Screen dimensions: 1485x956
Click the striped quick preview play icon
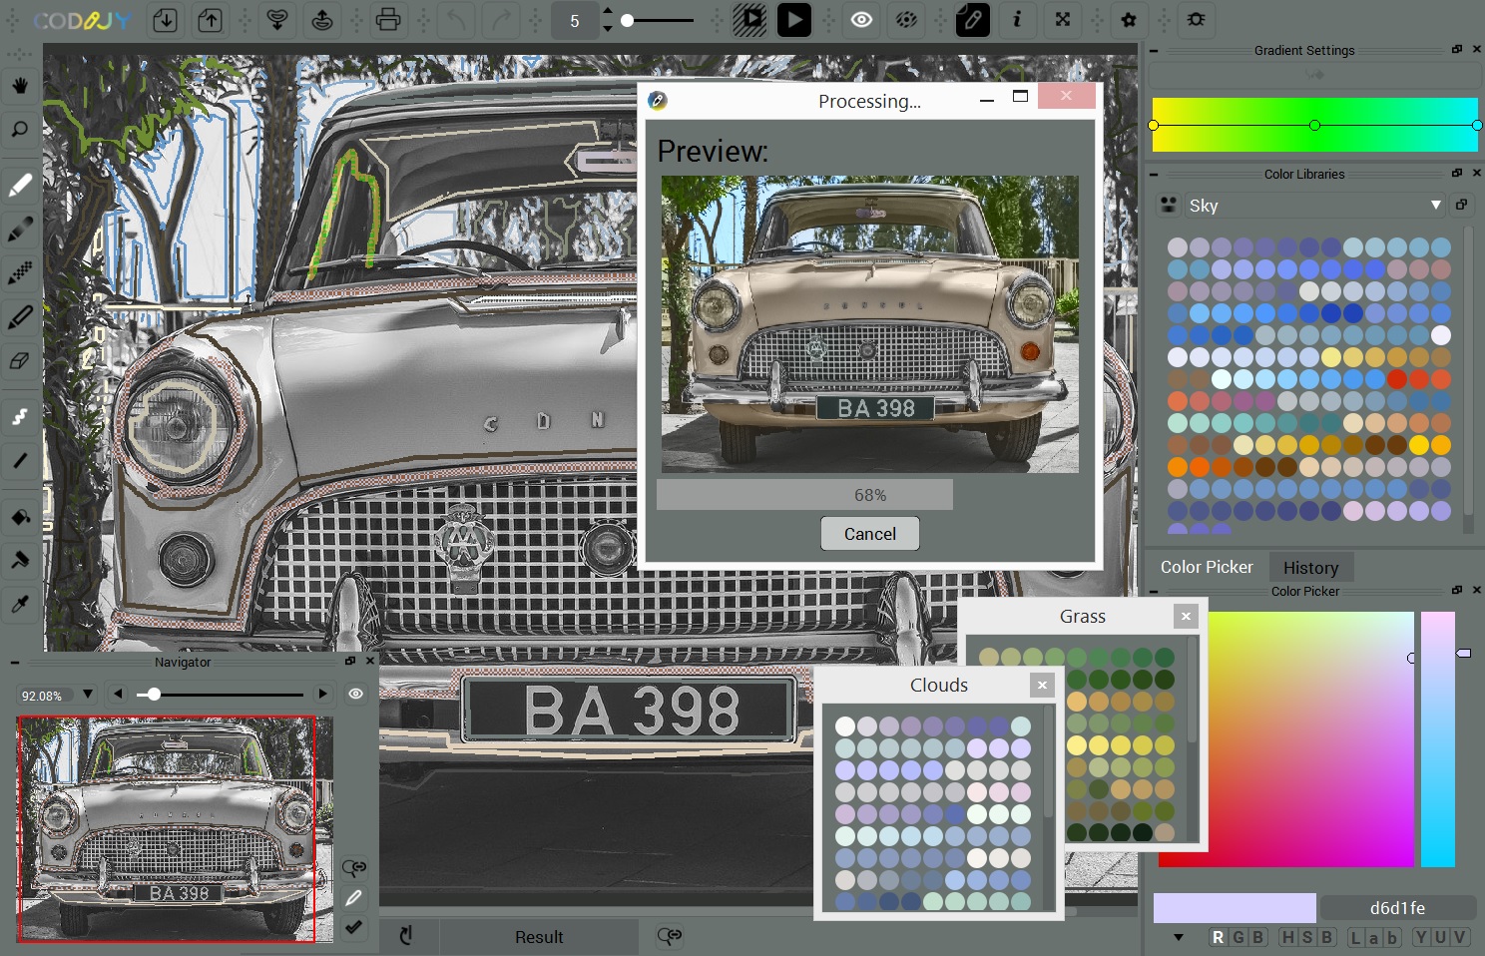[749, 20]
